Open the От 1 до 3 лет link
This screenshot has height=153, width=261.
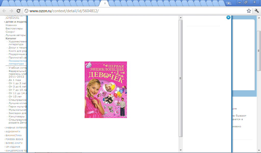[18, 83]
